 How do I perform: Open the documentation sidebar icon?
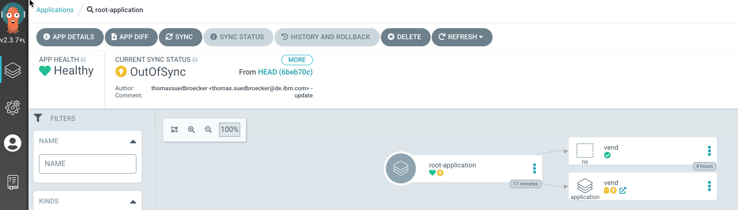[12, 181]
